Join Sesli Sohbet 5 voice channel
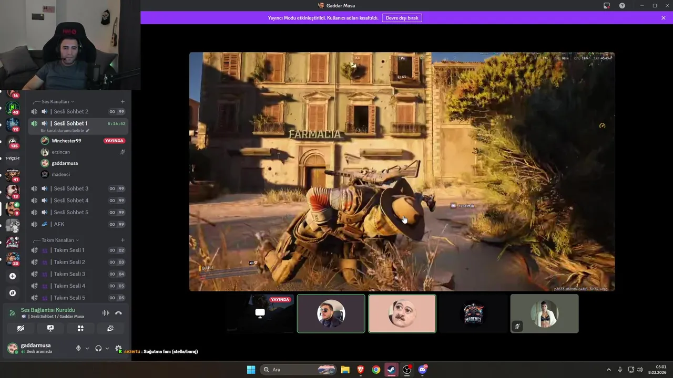Image resolution: width=673 pixels, height=378 pixels. (78, 212)
